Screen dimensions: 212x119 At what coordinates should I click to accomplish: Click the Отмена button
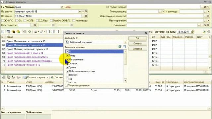(x=137, y=44)
